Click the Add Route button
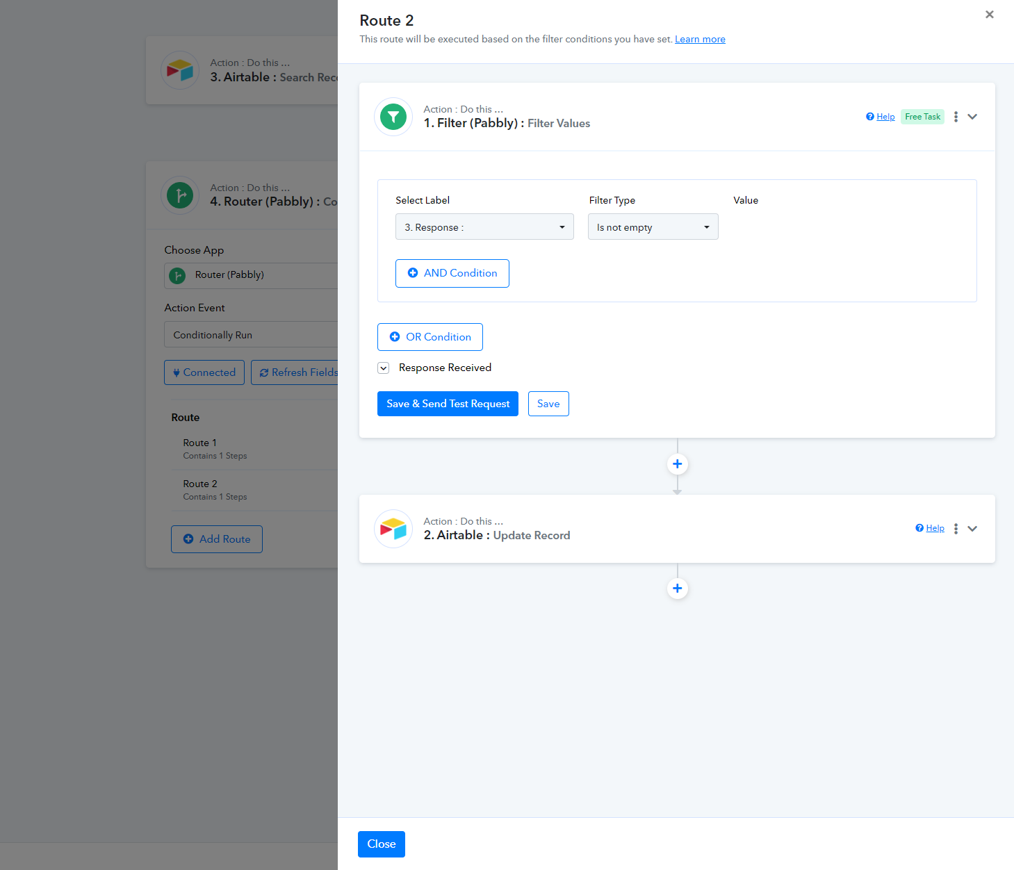This screenshot has height=870, width=1014. pyautogui.click(x=217, y=539)
